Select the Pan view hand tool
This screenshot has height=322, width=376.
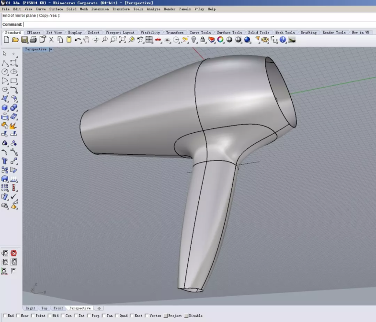(87, 40)
